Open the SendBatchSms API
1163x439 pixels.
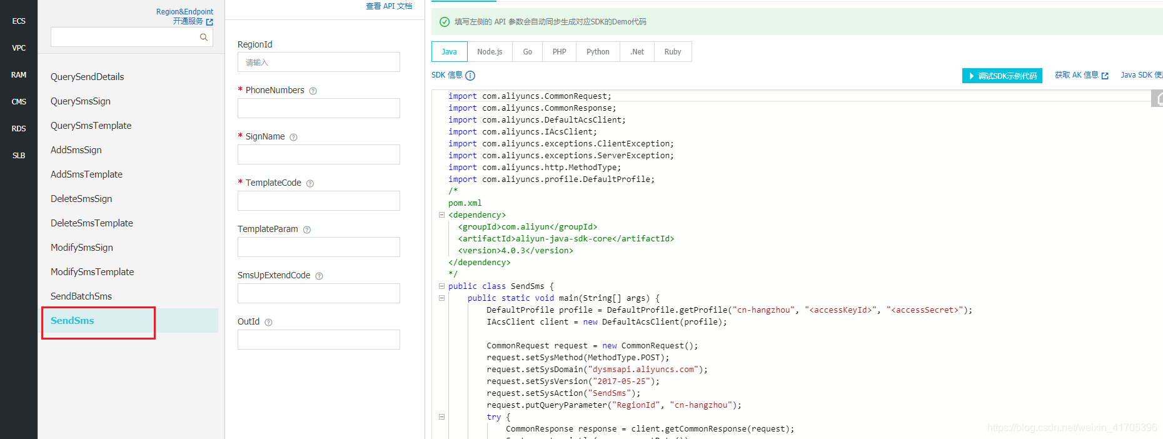click(81, 296)
